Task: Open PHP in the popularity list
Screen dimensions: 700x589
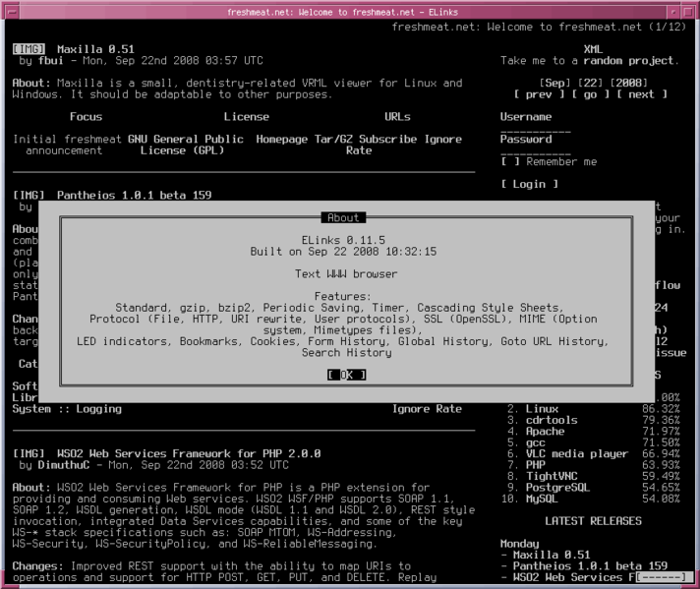Action: [535, 465]
